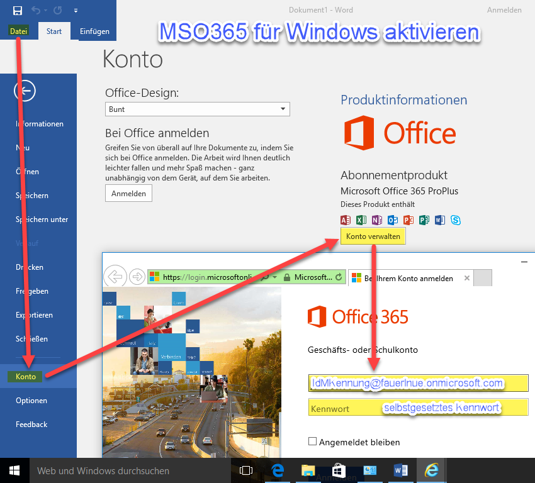Screen dimensions: 535x483
Task: Select Freigeben in the backstage menu
Action: 32,291
